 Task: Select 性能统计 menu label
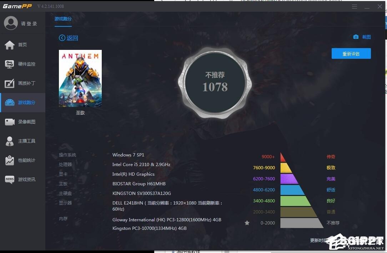click(x=27, y=160)
